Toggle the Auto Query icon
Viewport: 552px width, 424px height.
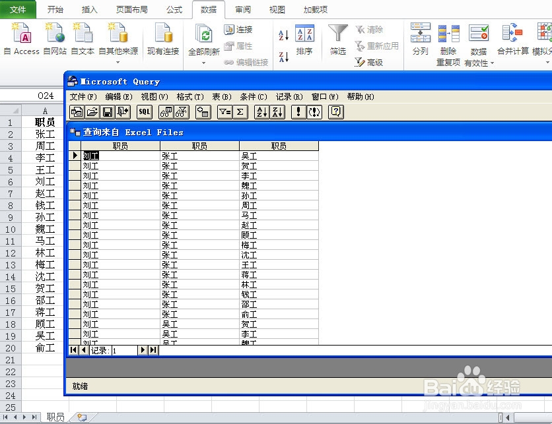click(314, 112)
